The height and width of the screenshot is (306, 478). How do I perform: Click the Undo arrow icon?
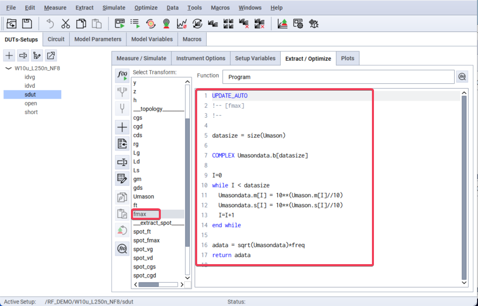[50, 23]
